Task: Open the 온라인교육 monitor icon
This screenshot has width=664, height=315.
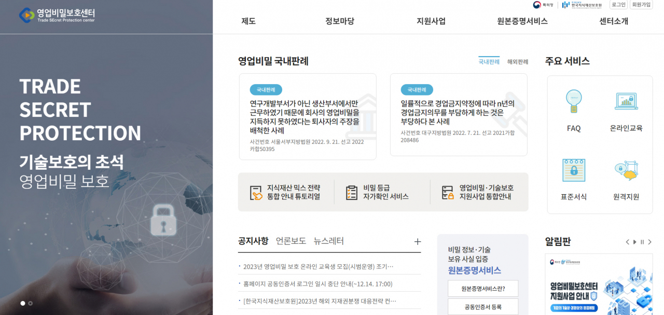Action: click(626, 101)
